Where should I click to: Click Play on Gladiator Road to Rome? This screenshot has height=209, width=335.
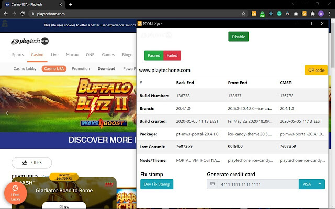[64, 206]
